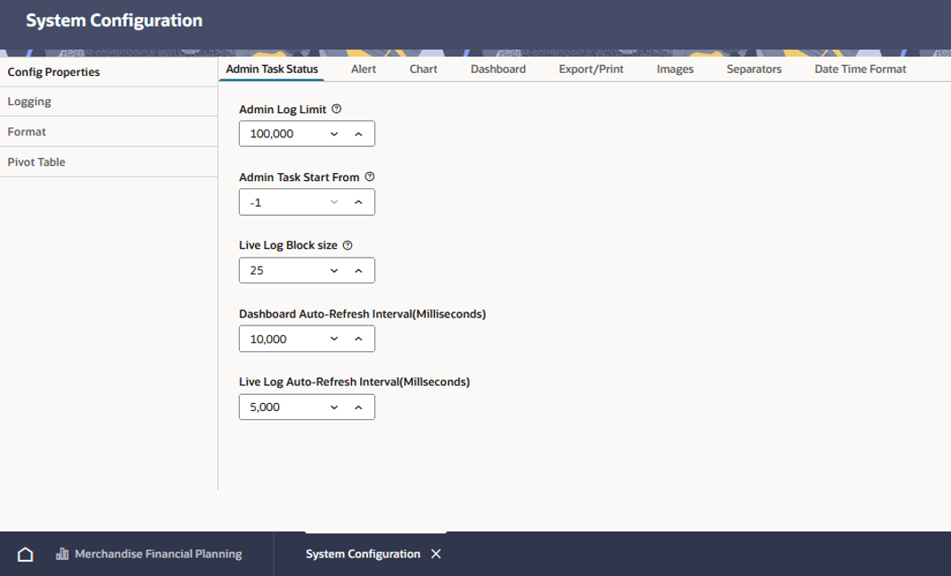The height and width of the screenshot is (576, 951).
Task: Decrease the Live Log Block size value
Action: click(334, 271)
